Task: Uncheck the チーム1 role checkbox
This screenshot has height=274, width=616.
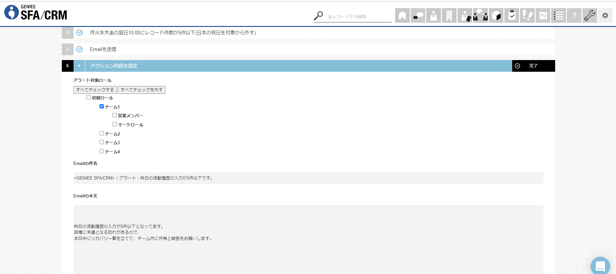Action: (x=102, y=106)
